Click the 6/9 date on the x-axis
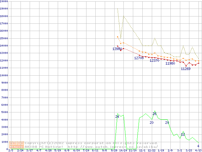The image size is (202, 152). pos(67,150)
